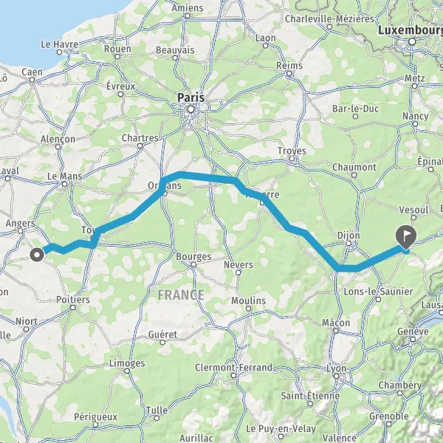443x443 pixels.
Task: Select the Luxembourg city marker
Action: 412,42
